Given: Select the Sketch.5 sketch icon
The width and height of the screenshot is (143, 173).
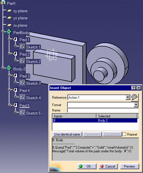Looking at the screenshot, I should tap(22, 112).
